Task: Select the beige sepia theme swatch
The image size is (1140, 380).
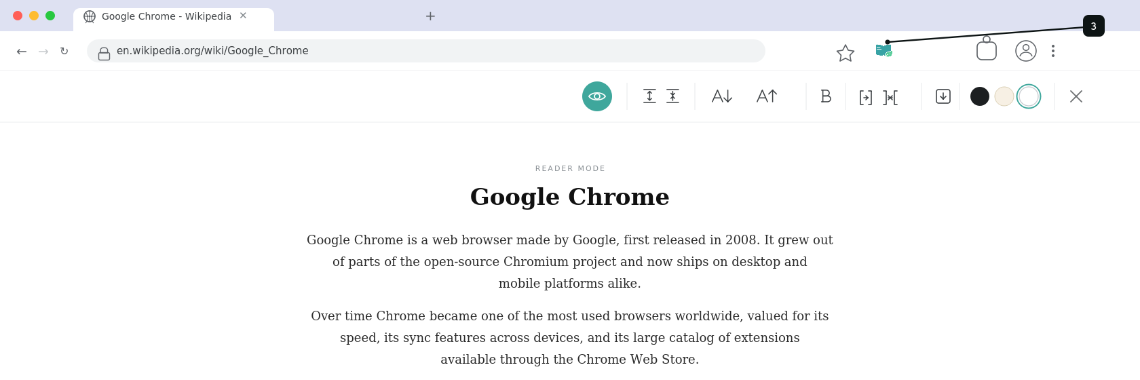Action: (1004, 96)
